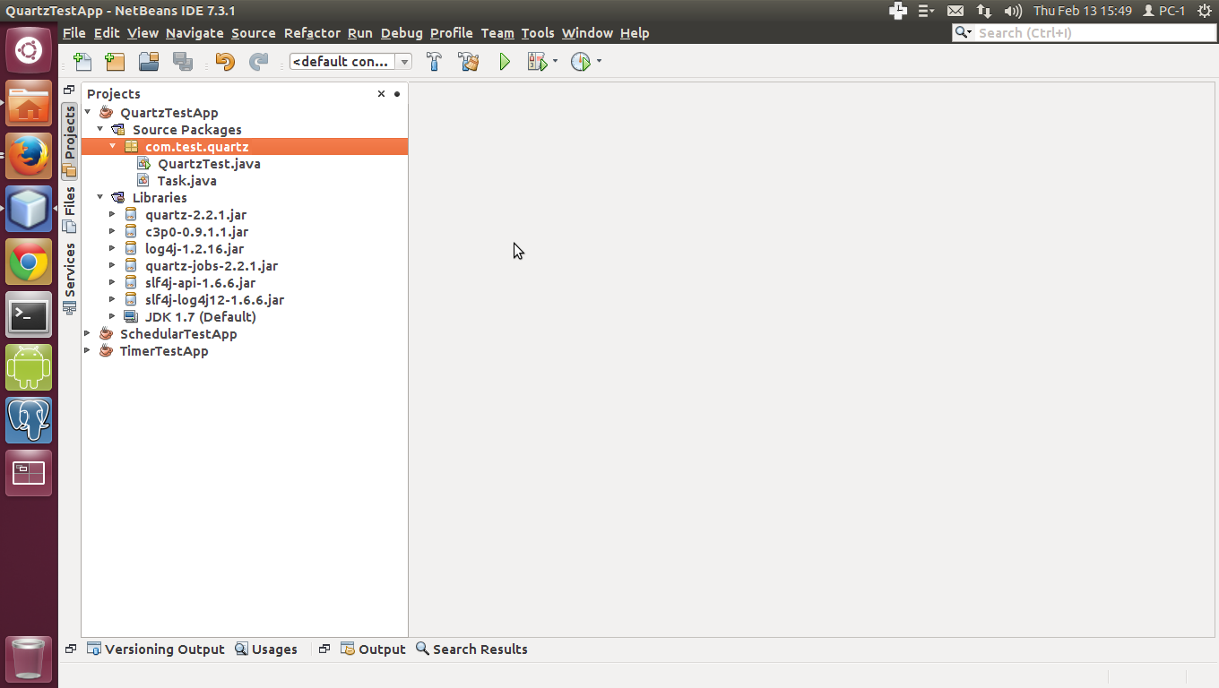Switch to the Services side tab
Image resolution: width=1219 pixels, height=688 pixels.
point(69,279)
